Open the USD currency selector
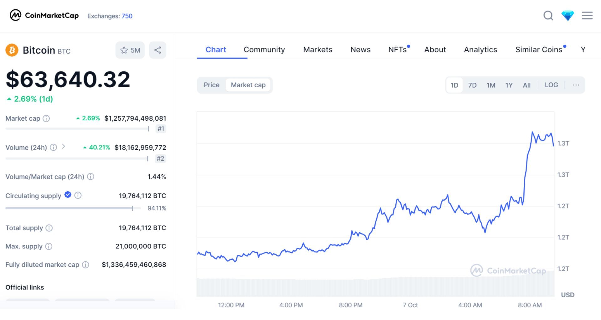The width and height of the screenshot is (601, 320). [x=568, y=295]
